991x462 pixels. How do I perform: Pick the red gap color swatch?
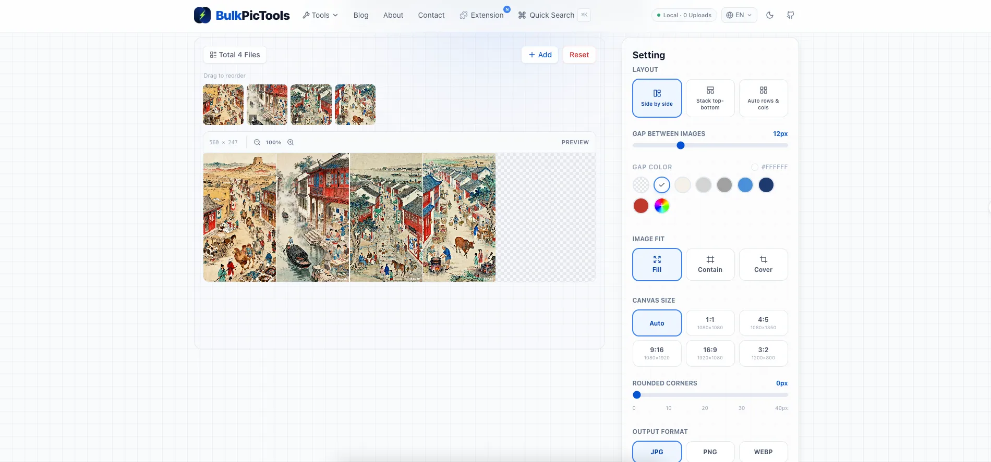pos(641,206)
